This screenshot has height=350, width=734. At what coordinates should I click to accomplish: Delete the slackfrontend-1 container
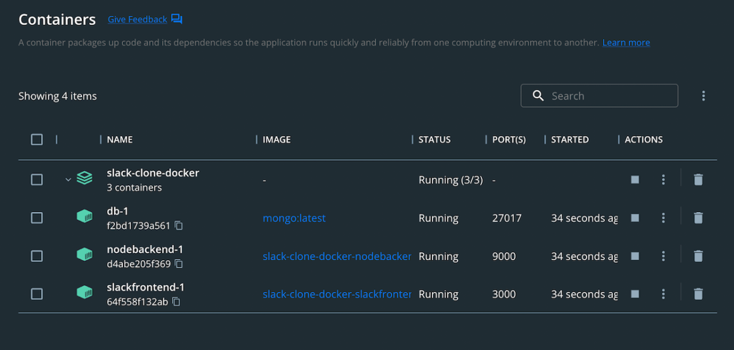[x=698, y=295]
